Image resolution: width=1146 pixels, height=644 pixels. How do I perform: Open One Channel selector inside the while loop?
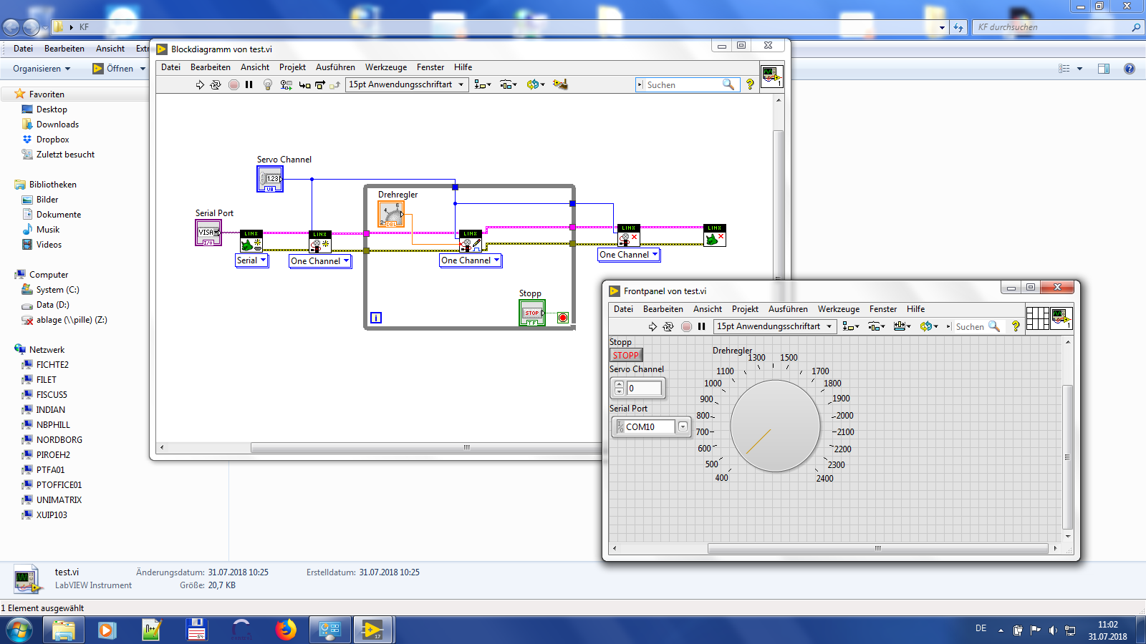click(471, 260)
